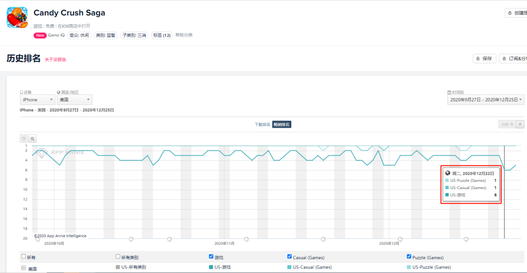Open the 帮助分类 link
The height and width of the screenshot is (273, 527).
(x=184, y=35)
